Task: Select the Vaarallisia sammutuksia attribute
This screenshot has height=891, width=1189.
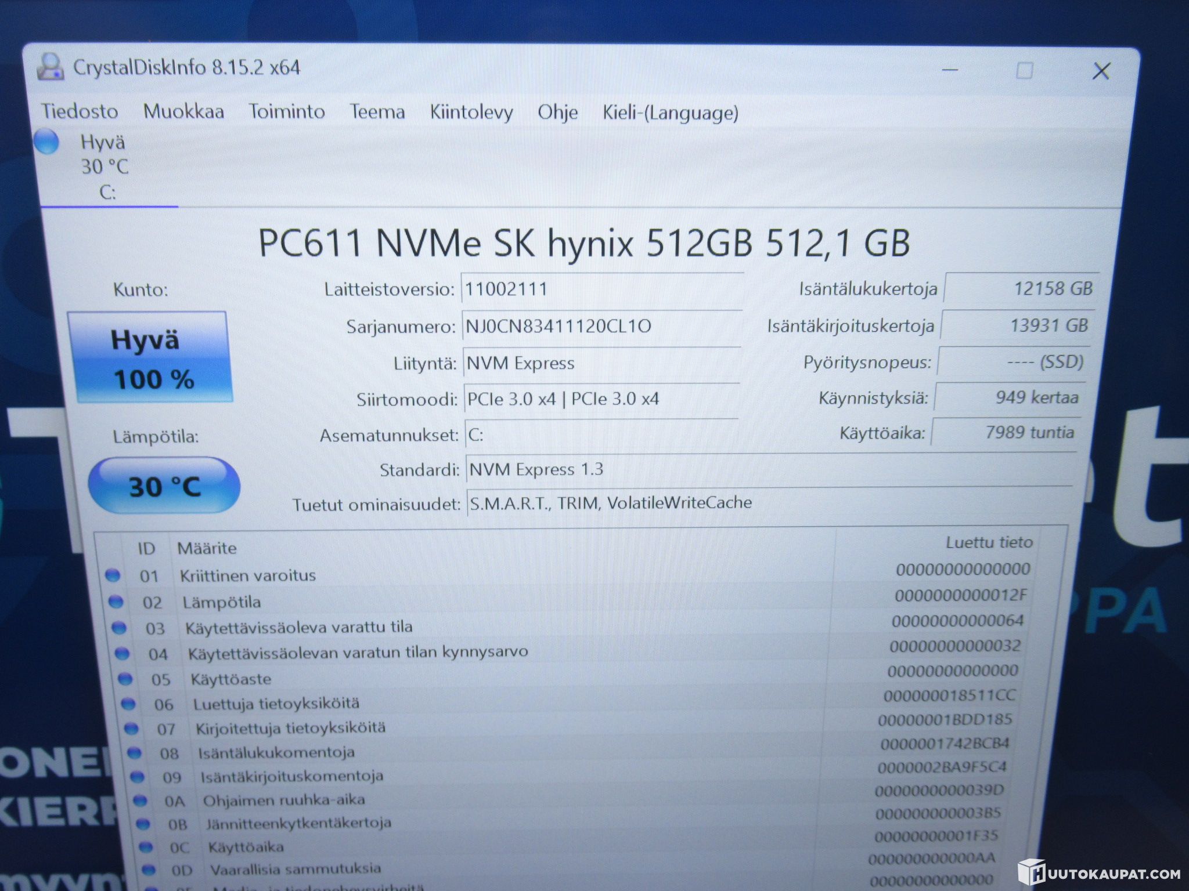Action: (x=296, y=869)
